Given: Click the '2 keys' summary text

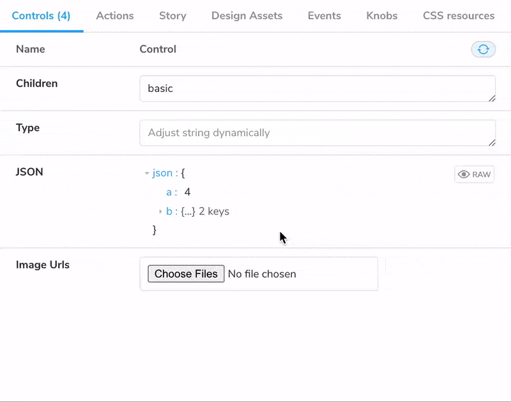Looking at the screenshot, I should [x=214, y=212].
